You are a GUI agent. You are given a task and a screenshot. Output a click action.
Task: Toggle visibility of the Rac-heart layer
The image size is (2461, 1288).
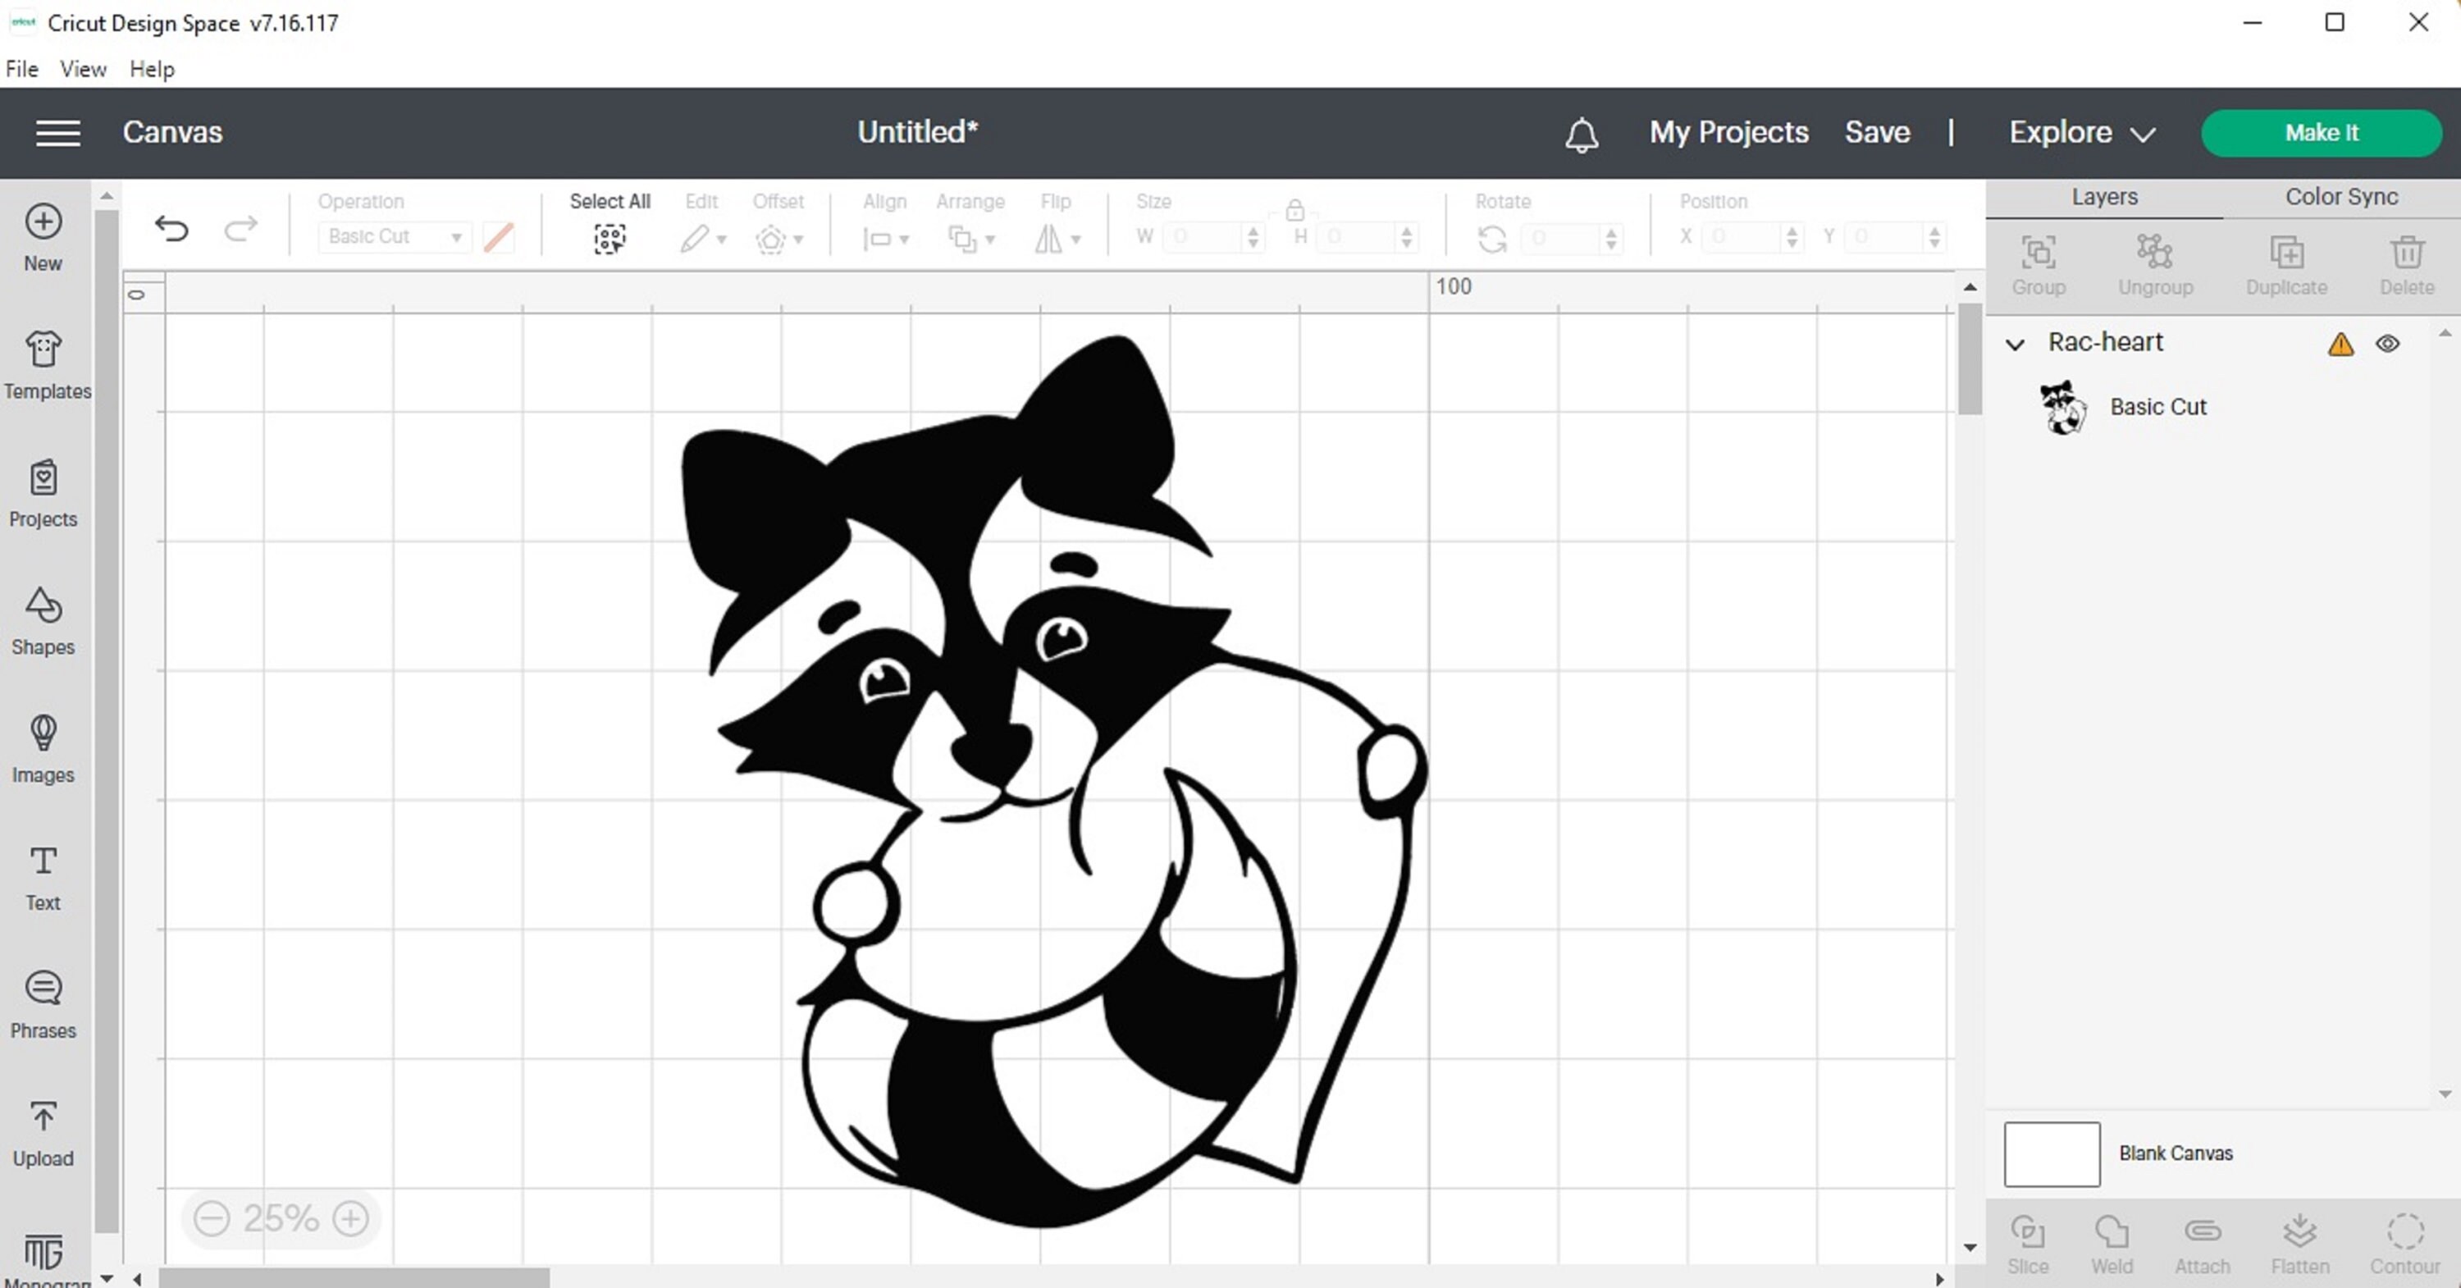(x=2387, y=344)
